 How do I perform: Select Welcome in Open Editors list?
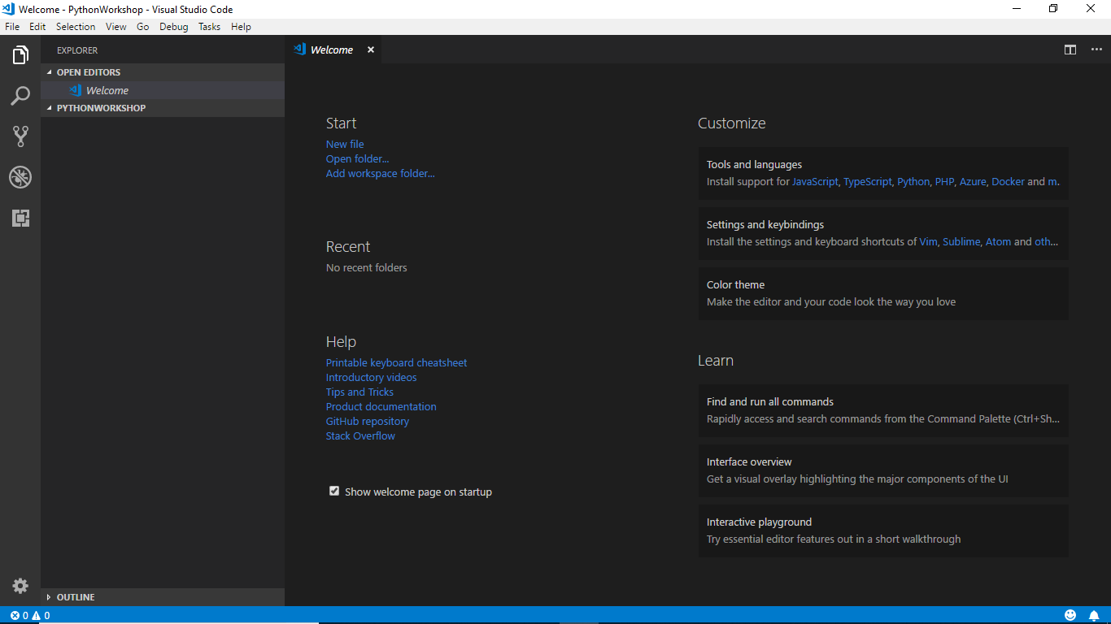[163, 90]
